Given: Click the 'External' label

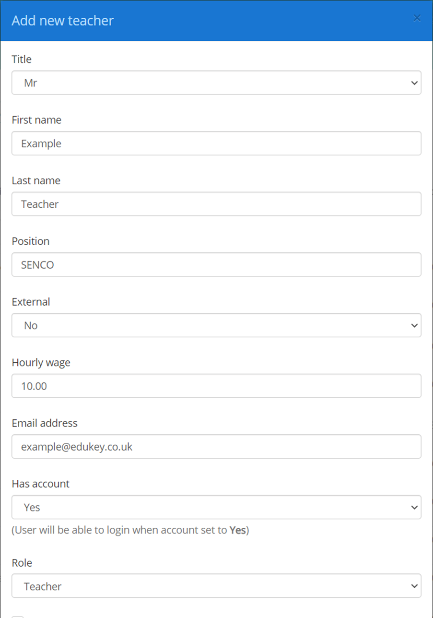Looking at the screenshot, I should coord(31,302).
